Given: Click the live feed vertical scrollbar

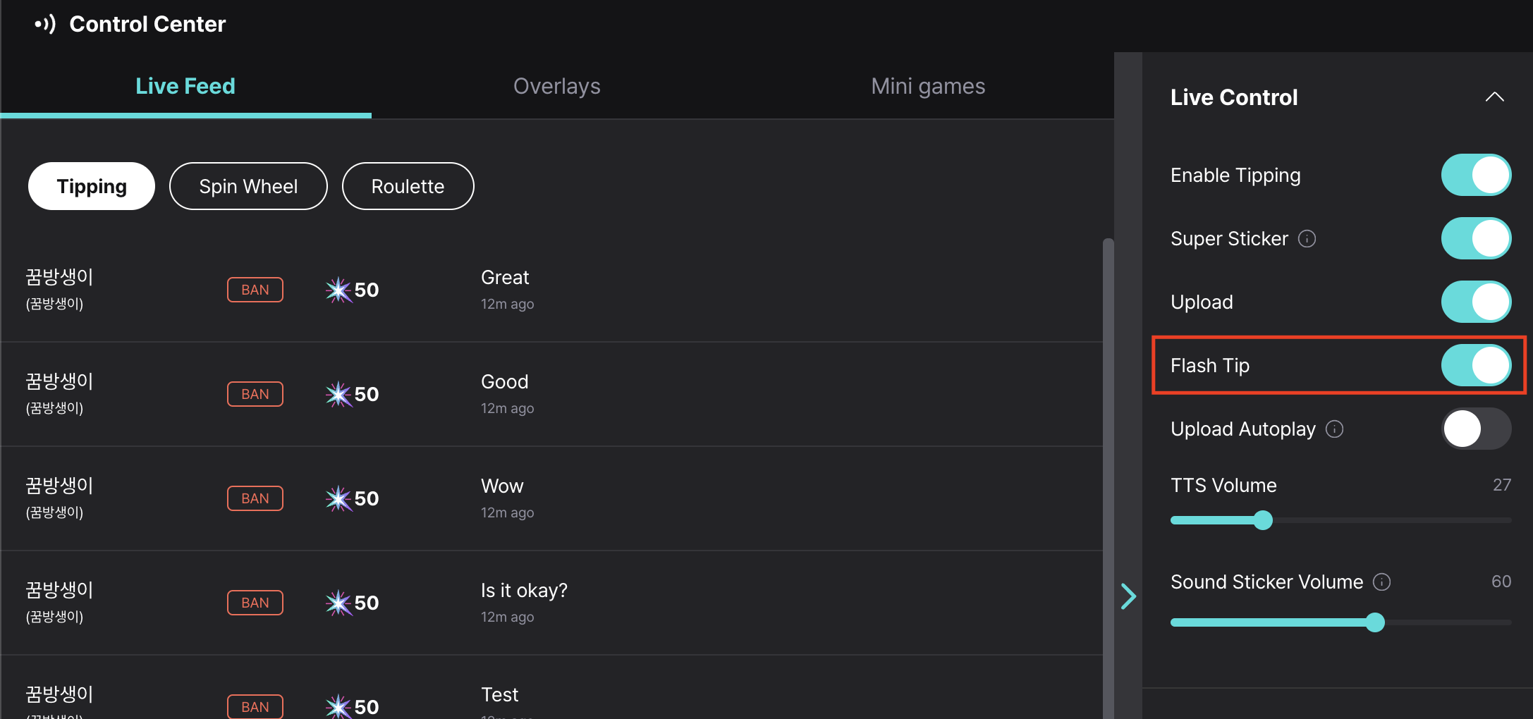Looking at the screenshot, I should [x=1108, y=478].
